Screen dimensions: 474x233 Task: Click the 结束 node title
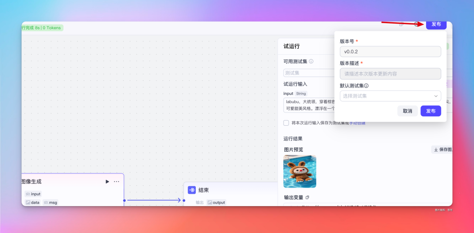pos(203,190)
